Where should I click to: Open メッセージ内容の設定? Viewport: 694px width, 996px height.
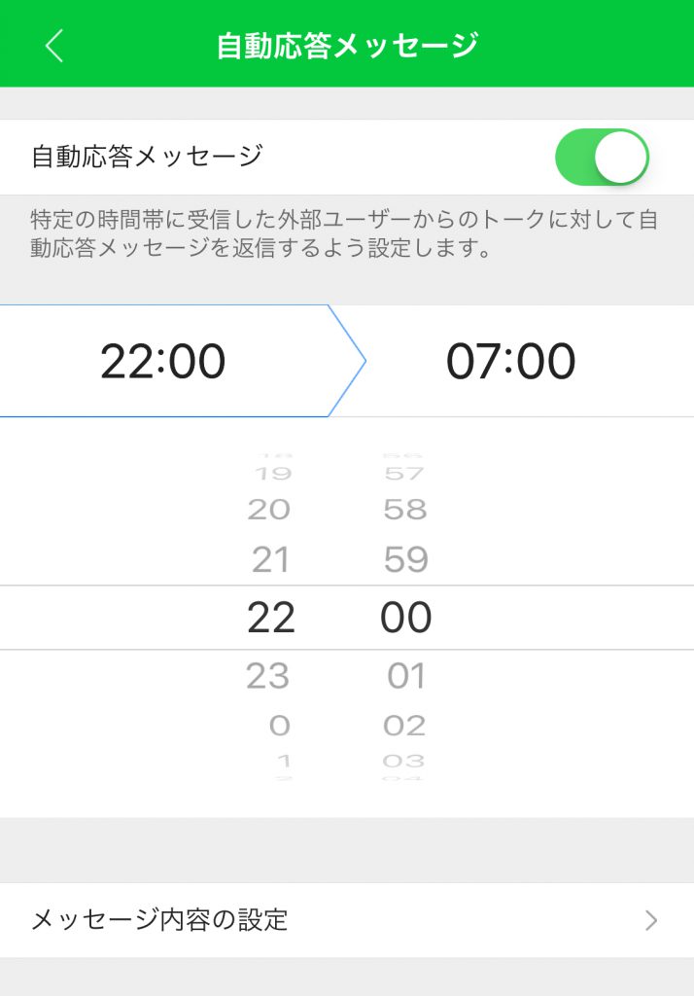[160, 919]
